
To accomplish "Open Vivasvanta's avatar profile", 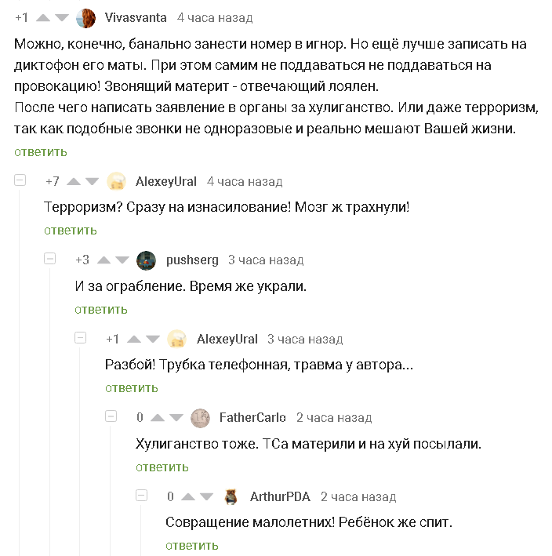I will pyautogui.click(x=86, y=17).
